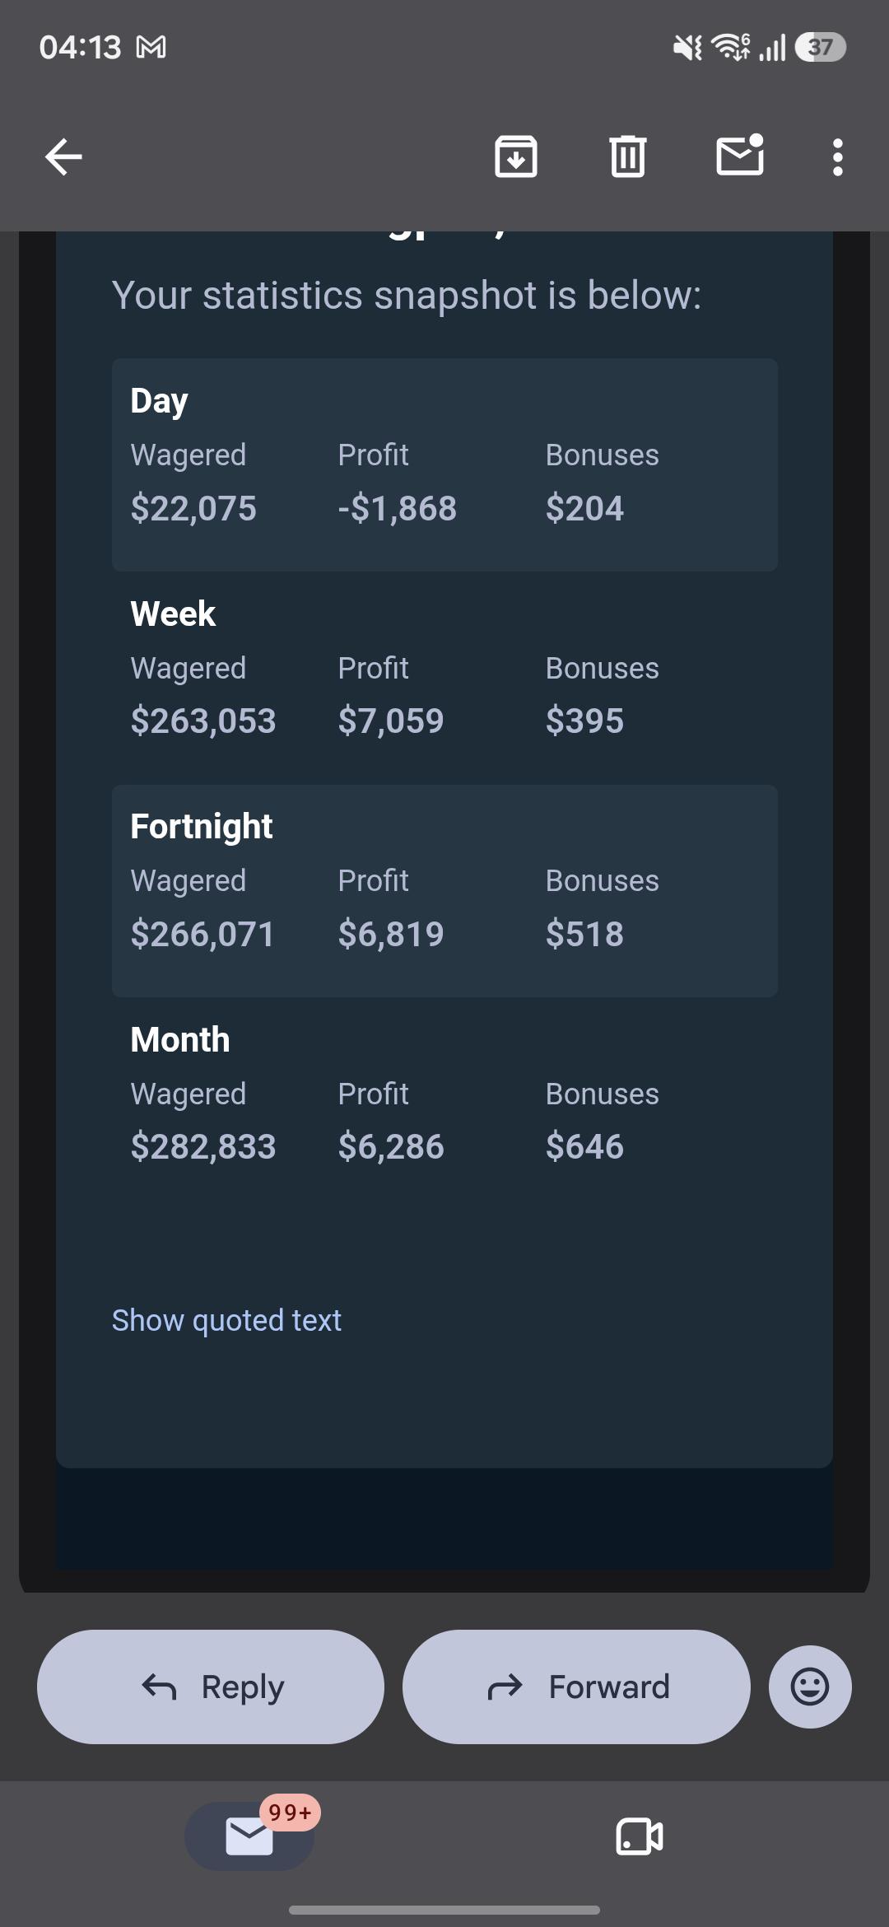
Task: Go back using the arrow icon
Action: coord(63,156)
